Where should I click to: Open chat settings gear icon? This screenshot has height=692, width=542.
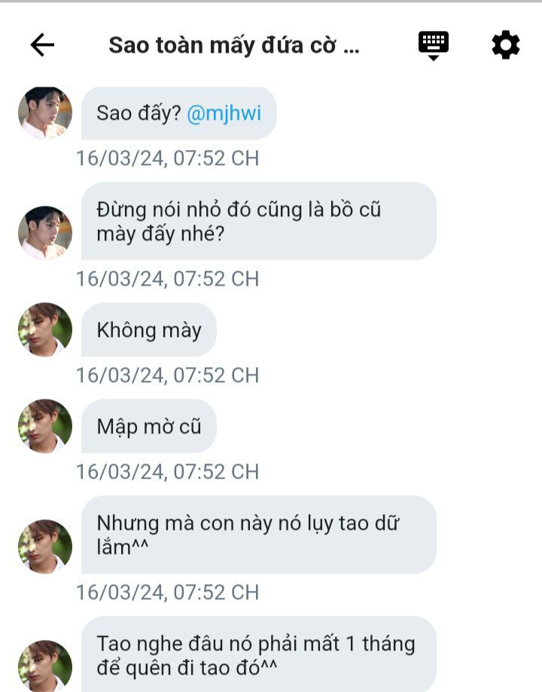(x=505, y=44)
